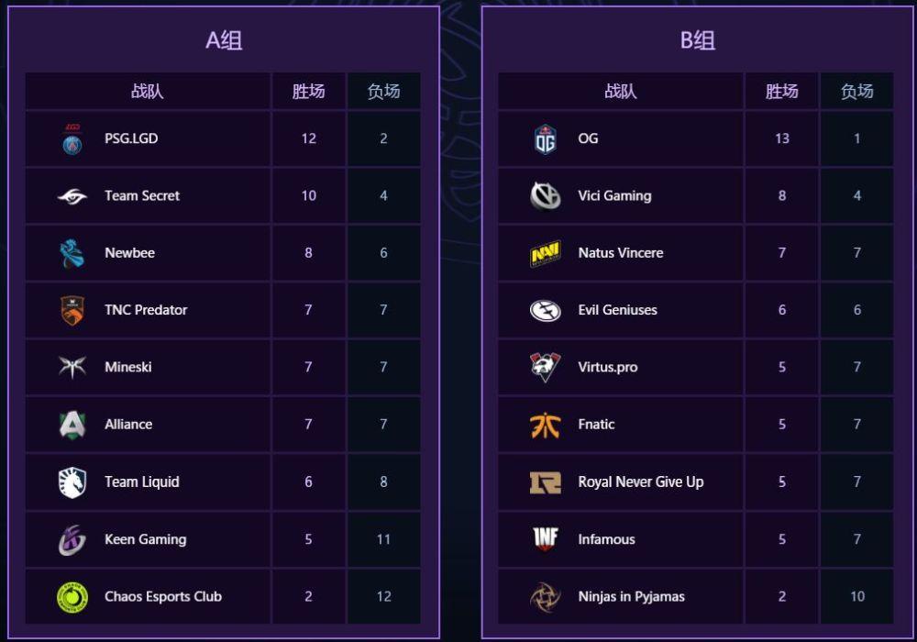Image resolution: width=917 pixels, height=642 pixels.
Task: Click the 负场 header in group B
Action: click(856, 92)
